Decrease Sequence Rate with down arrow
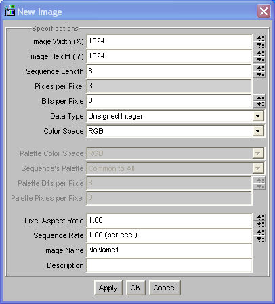The height and width of the screenshot is (304, 275). pyautogui.click(x=259, y=239)
